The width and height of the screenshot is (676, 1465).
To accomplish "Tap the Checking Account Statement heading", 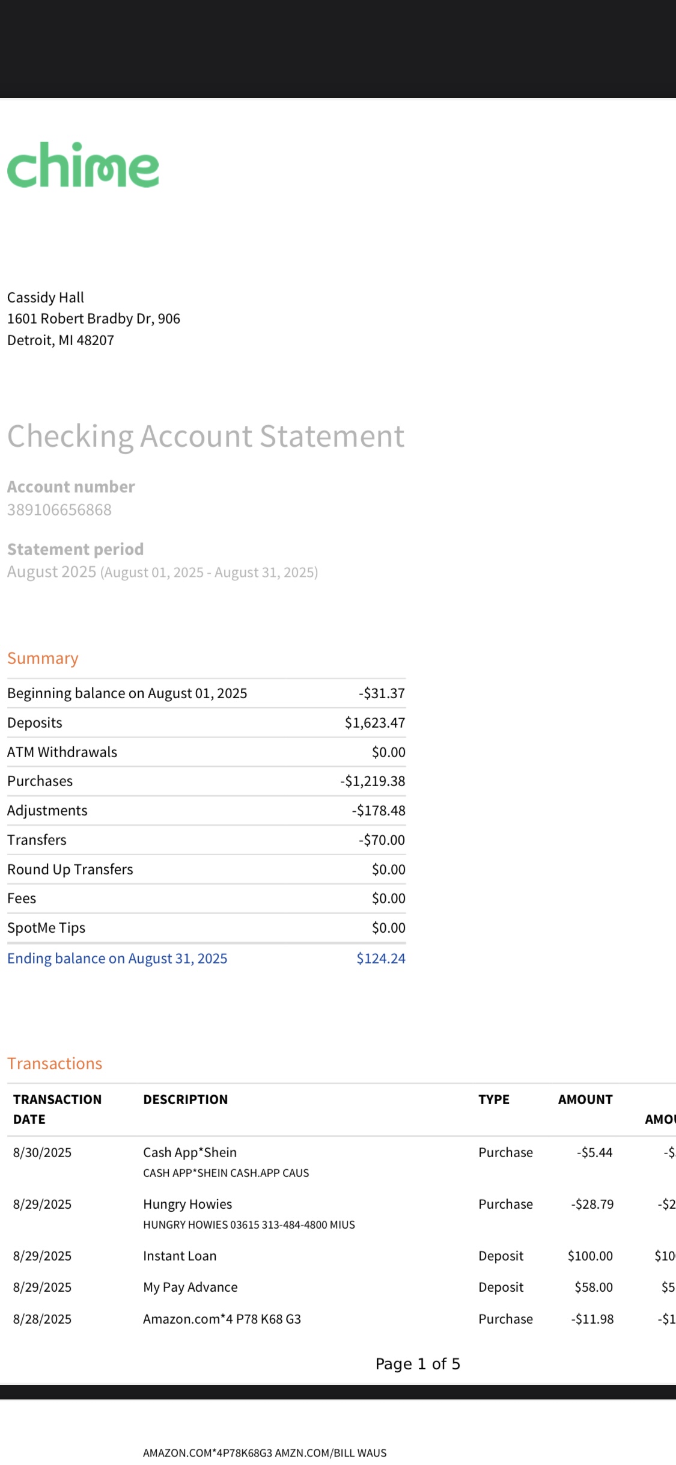I will tap(206, 436).
